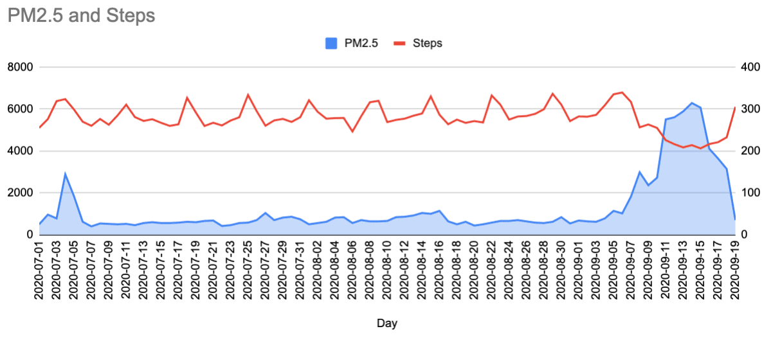Click the Steps line peak near 2020-07-25
Screen dimensions: 771x340
248,95
